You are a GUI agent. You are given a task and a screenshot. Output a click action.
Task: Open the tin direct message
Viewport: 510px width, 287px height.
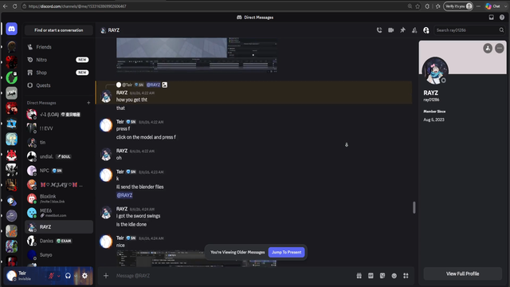[59, 143]
